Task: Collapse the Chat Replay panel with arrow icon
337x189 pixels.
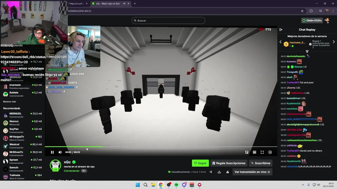Action: pyautogui.click(x=281, y=30)
